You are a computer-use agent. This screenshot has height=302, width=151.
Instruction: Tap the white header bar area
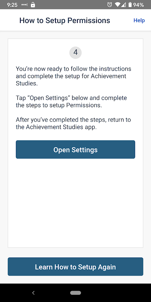(75, 20)
